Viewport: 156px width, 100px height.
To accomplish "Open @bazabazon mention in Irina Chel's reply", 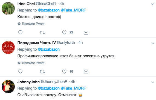I will [x=49, y=10].
